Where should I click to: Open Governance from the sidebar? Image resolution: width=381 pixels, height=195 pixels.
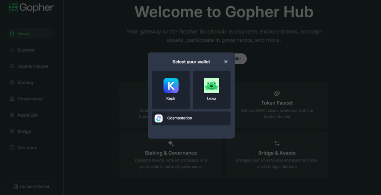coord(30,99)
